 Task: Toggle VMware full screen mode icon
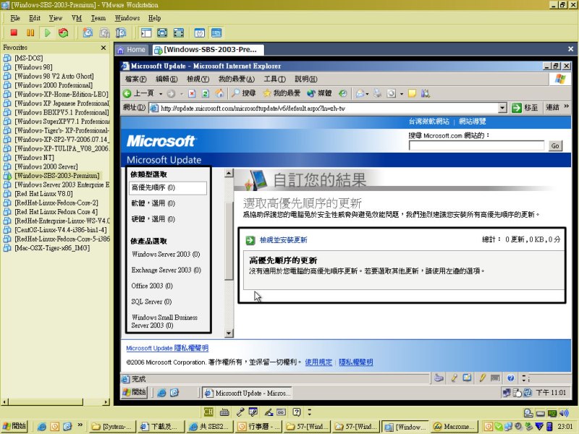click(x=162, y=33)
